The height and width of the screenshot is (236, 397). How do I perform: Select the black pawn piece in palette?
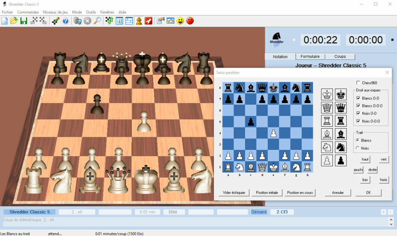(x=341, y=160)
